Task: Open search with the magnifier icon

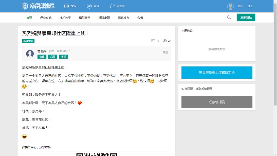Action: [x=229, y=17]
